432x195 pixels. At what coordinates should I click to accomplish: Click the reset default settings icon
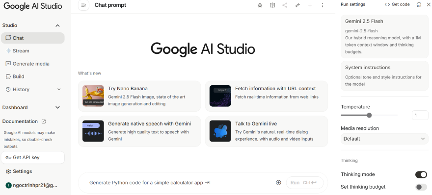[x=419, y=5]
